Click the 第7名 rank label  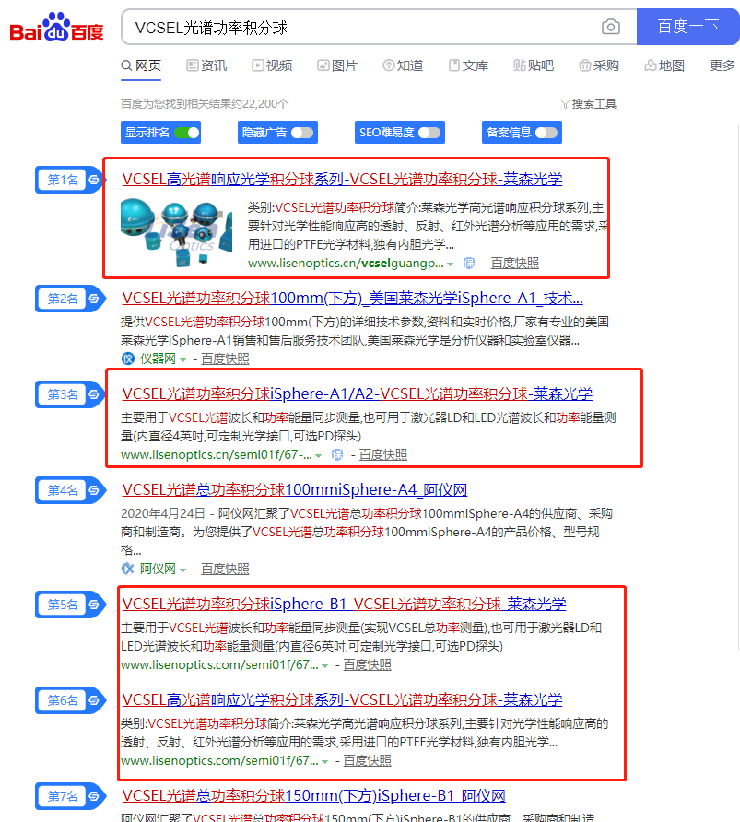63,796
